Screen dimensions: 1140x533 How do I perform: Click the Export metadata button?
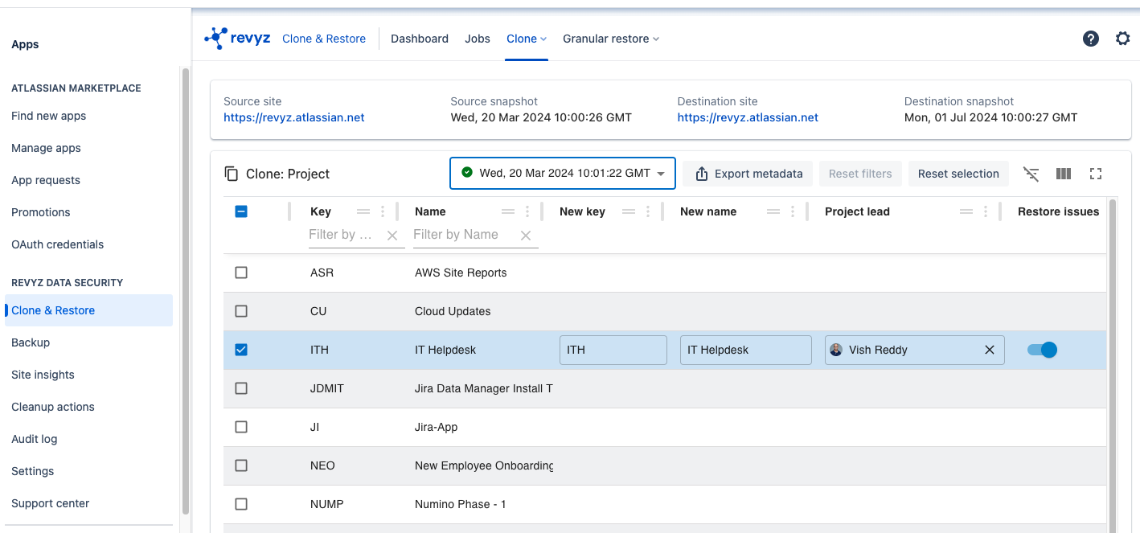[x=748, y=174]
